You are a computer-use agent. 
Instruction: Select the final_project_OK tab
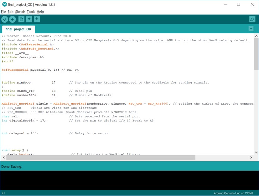[x=18, y=29]
